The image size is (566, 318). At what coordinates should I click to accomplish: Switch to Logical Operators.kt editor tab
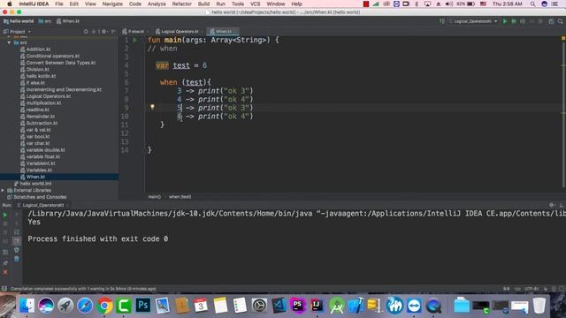[179, 32]
